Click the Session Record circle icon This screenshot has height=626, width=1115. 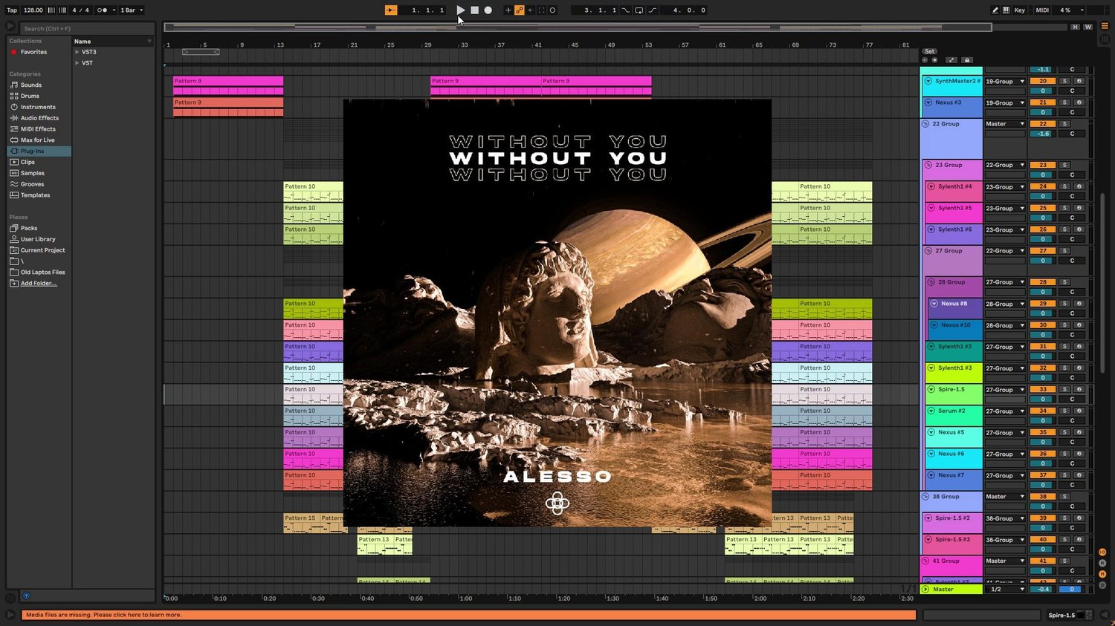click(x=552, y=10)
